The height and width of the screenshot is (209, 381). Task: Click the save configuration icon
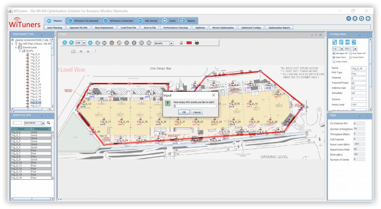pos(334,42)
